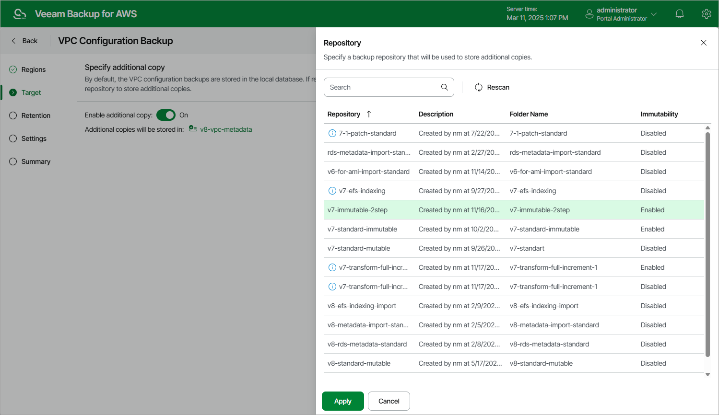
Task: Click the search magnifier icon
Action: (444, 87)
